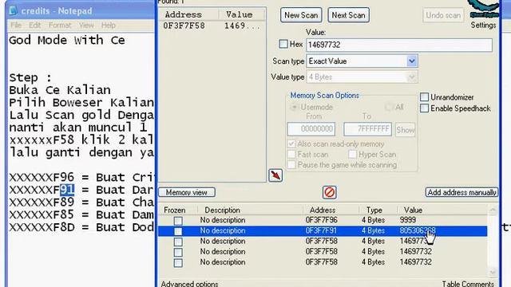Click the To address field 7FFFFFFF
The height and width of the screenshot is (287, 511).
[x=367, y=129]
